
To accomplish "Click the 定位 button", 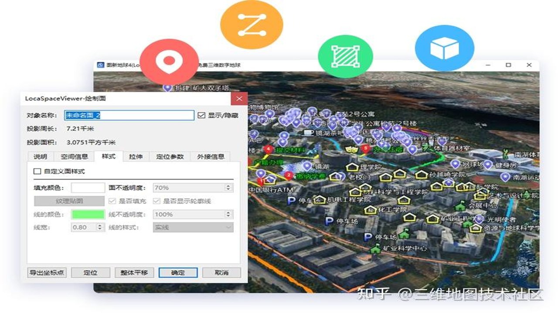I will pos(90,273).
